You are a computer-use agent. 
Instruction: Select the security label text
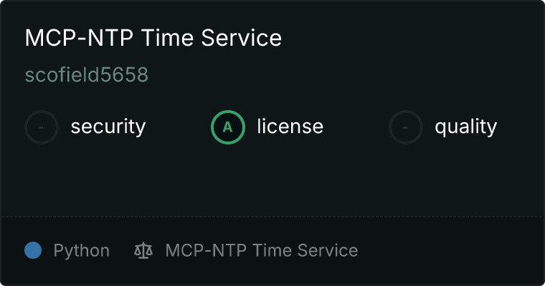108,127
